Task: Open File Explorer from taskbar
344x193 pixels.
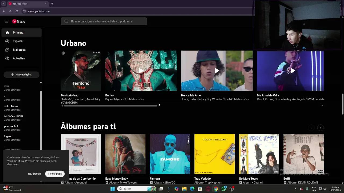Action: click(x=184, y=189)
